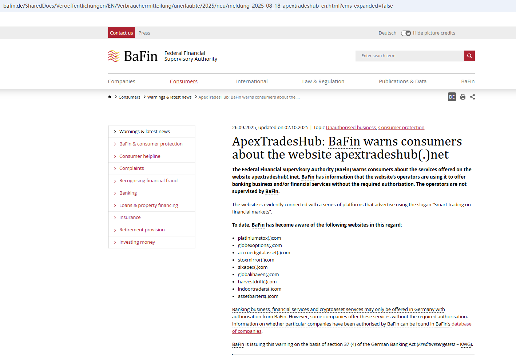Open Investing money sidebar item
Viewport: 516px width, 355px height.
[x=137, y=242]
